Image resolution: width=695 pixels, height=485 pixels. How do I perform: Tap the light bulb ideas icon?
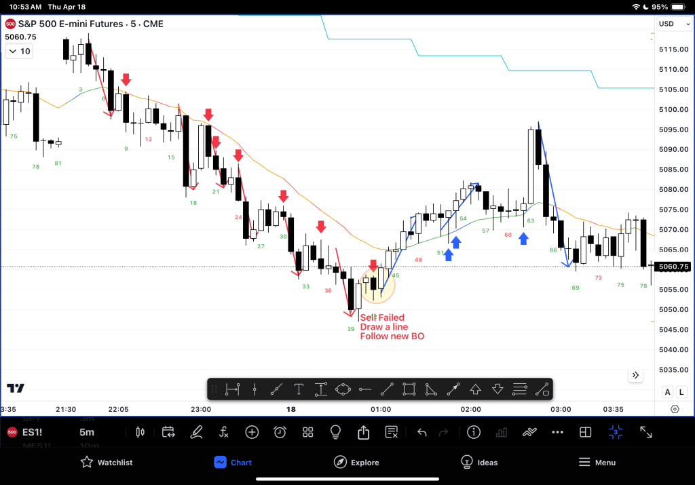pyautogui.click(x=335, y=432)
